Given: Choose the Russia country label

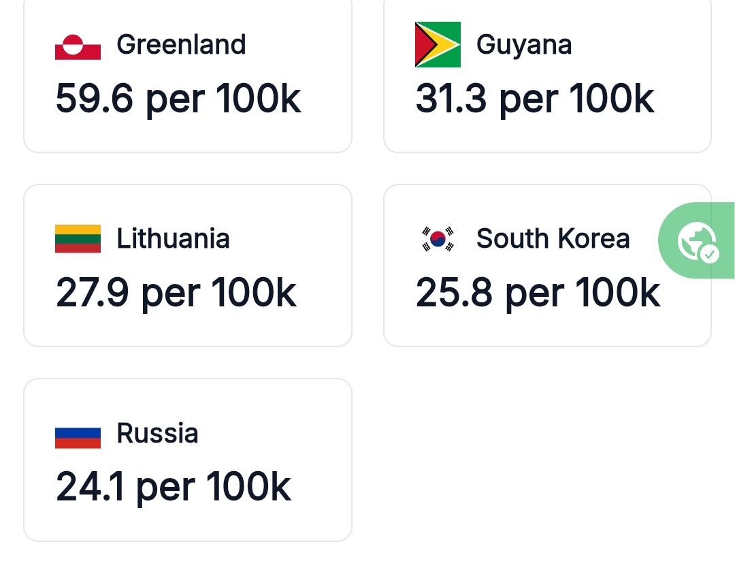Looking at the screenshot, I should [x=157, y=434].
